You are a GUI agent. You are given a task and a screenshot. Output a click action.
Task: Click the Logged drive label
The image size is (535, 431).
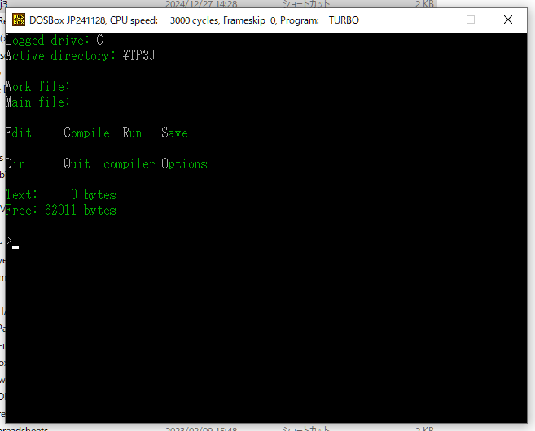pos(47,41)
